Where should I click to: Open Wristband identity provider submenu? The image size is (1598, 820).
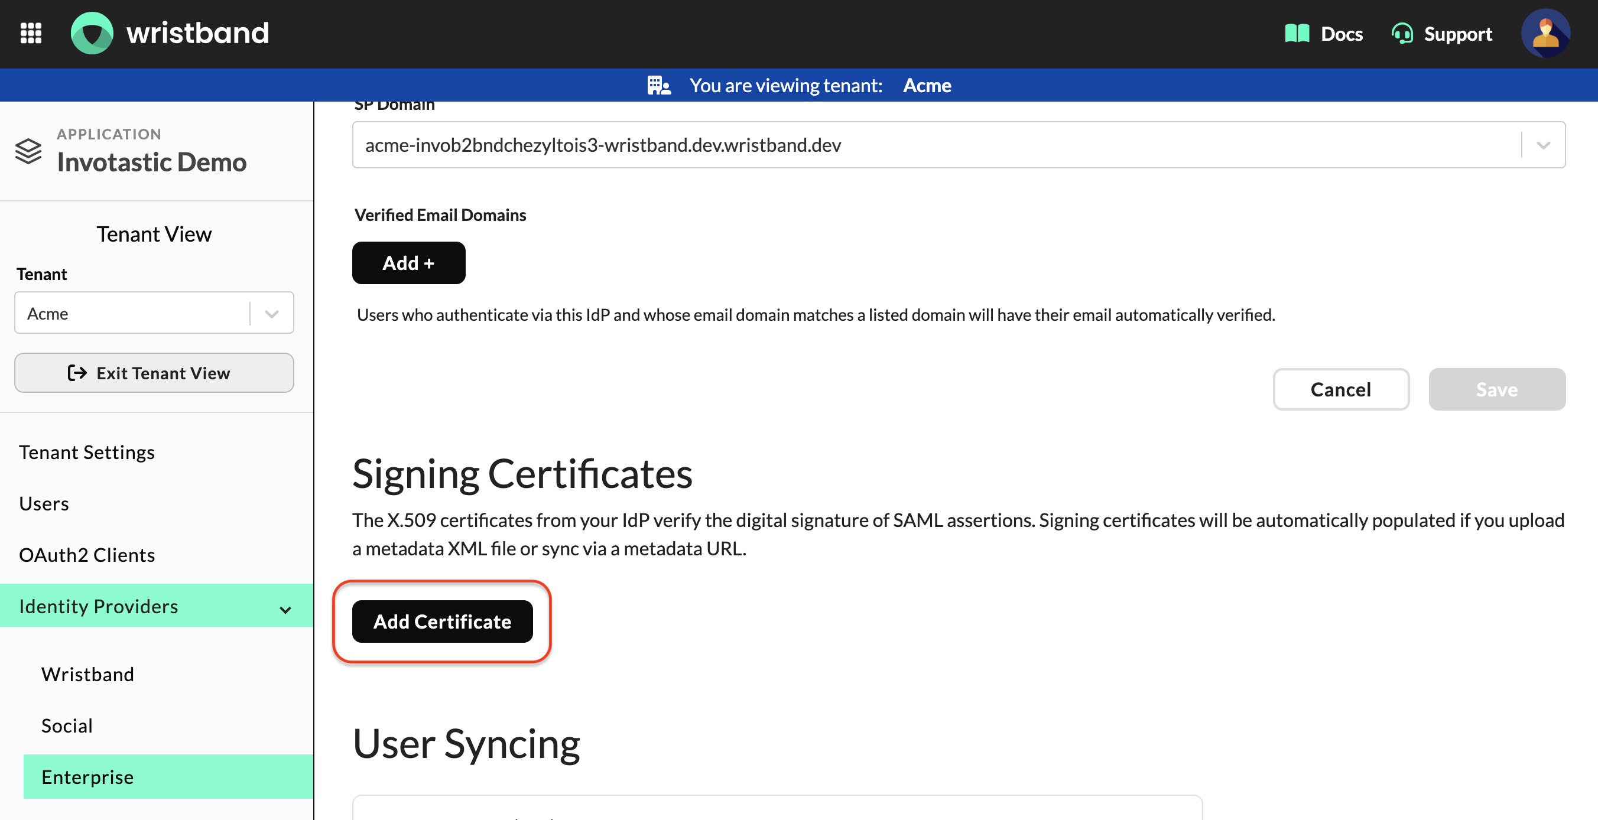click(87, 673)
